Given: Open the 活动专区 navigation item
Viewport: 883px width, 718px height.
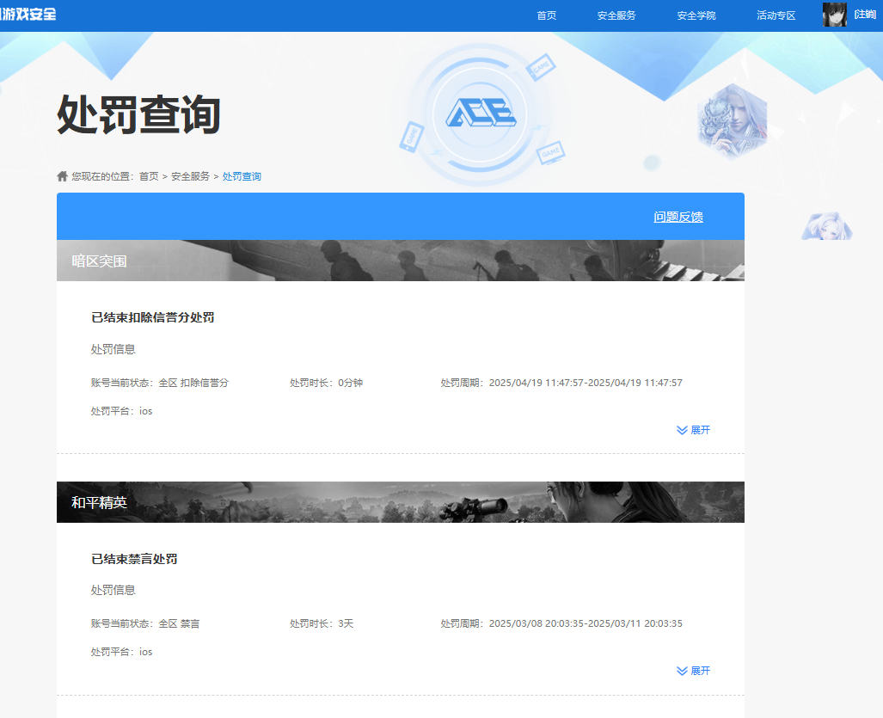Looking at the screenshot, I should tap(776, 15).
